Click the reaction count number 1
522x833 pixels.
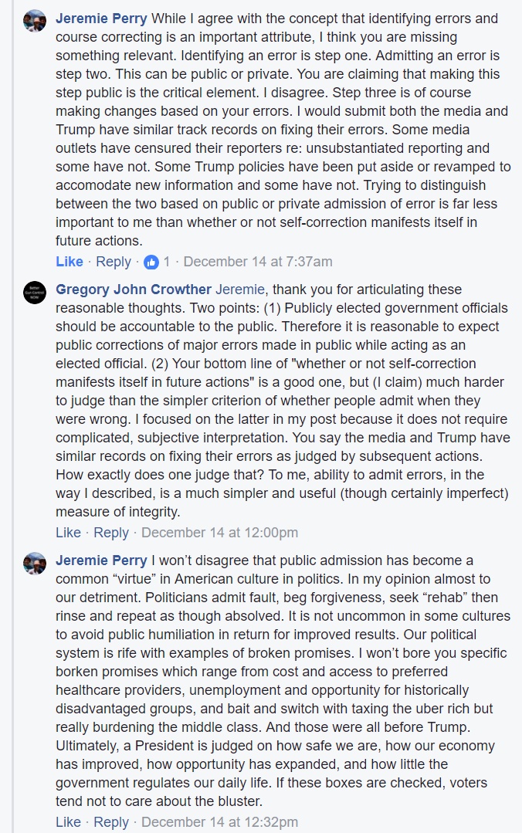pyautogui.click(x=167, y=262)
